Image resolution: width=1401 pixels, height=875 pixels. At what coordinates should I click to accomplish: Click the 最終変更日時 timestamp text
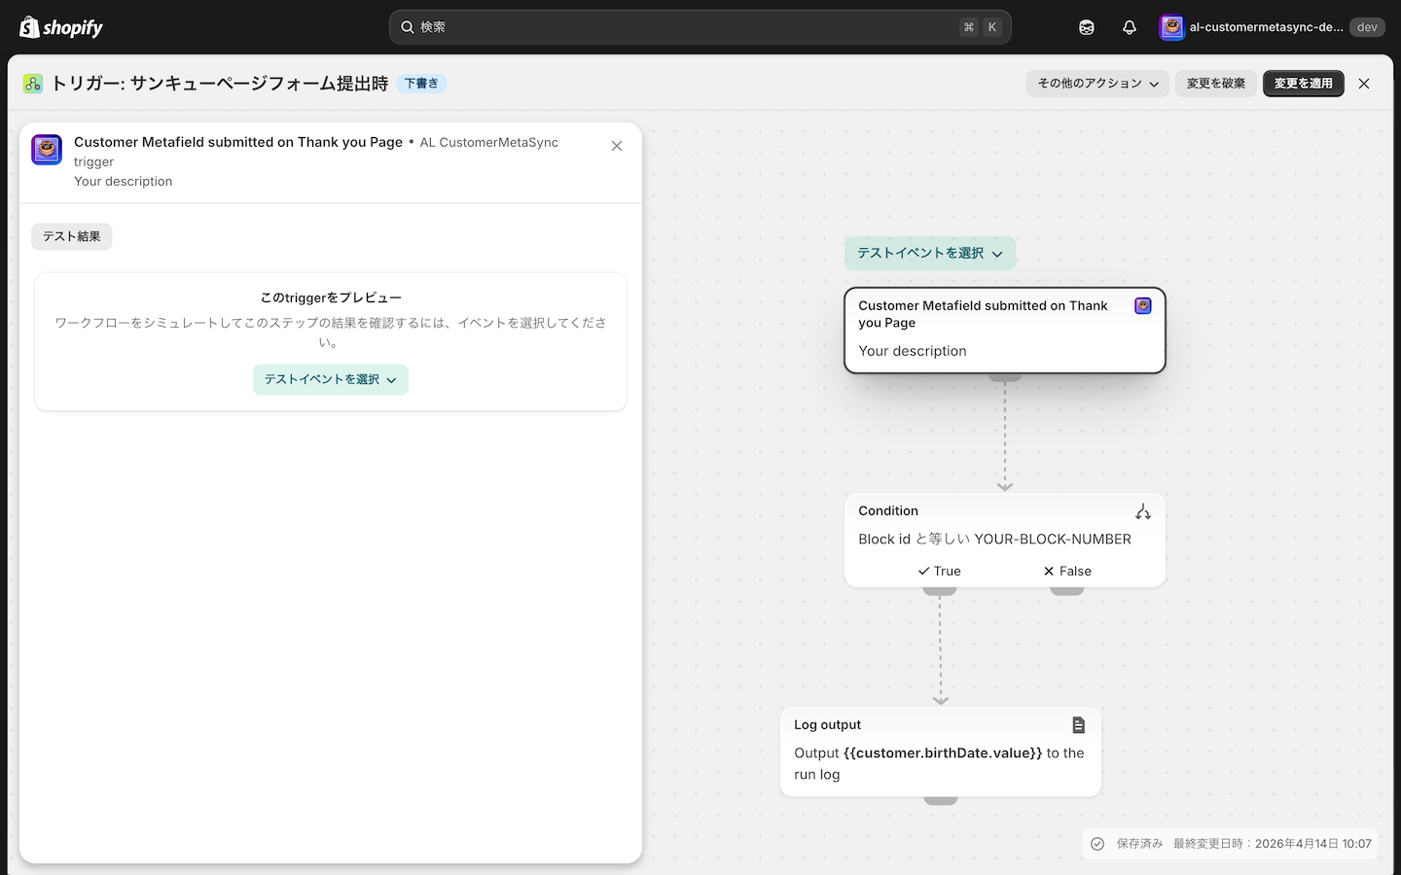coord(1273,844)
